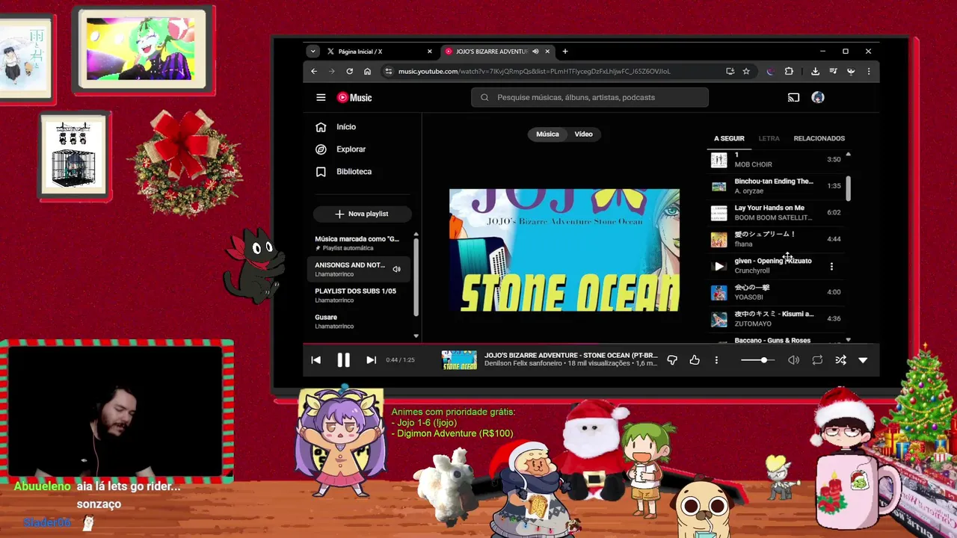Viewport: 957px width, 538px height.
Task: Open the ANISONGS AND NOT playlist
Action: 359,269
